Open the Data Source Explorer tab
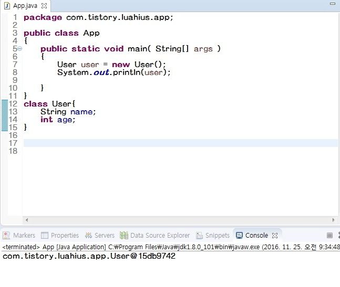Image resolution: width=340 pixels, height=287 pixels. 155,235
